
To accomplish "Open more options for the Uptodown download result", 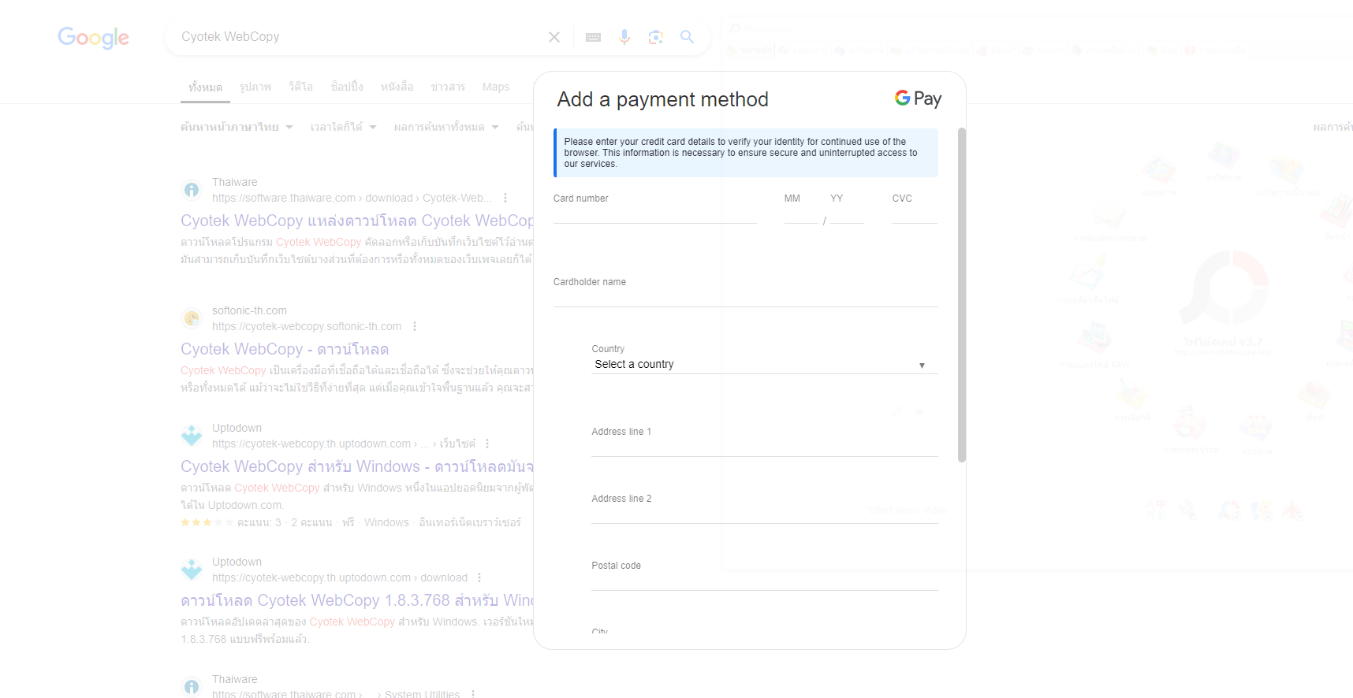I will pos(479,577).
